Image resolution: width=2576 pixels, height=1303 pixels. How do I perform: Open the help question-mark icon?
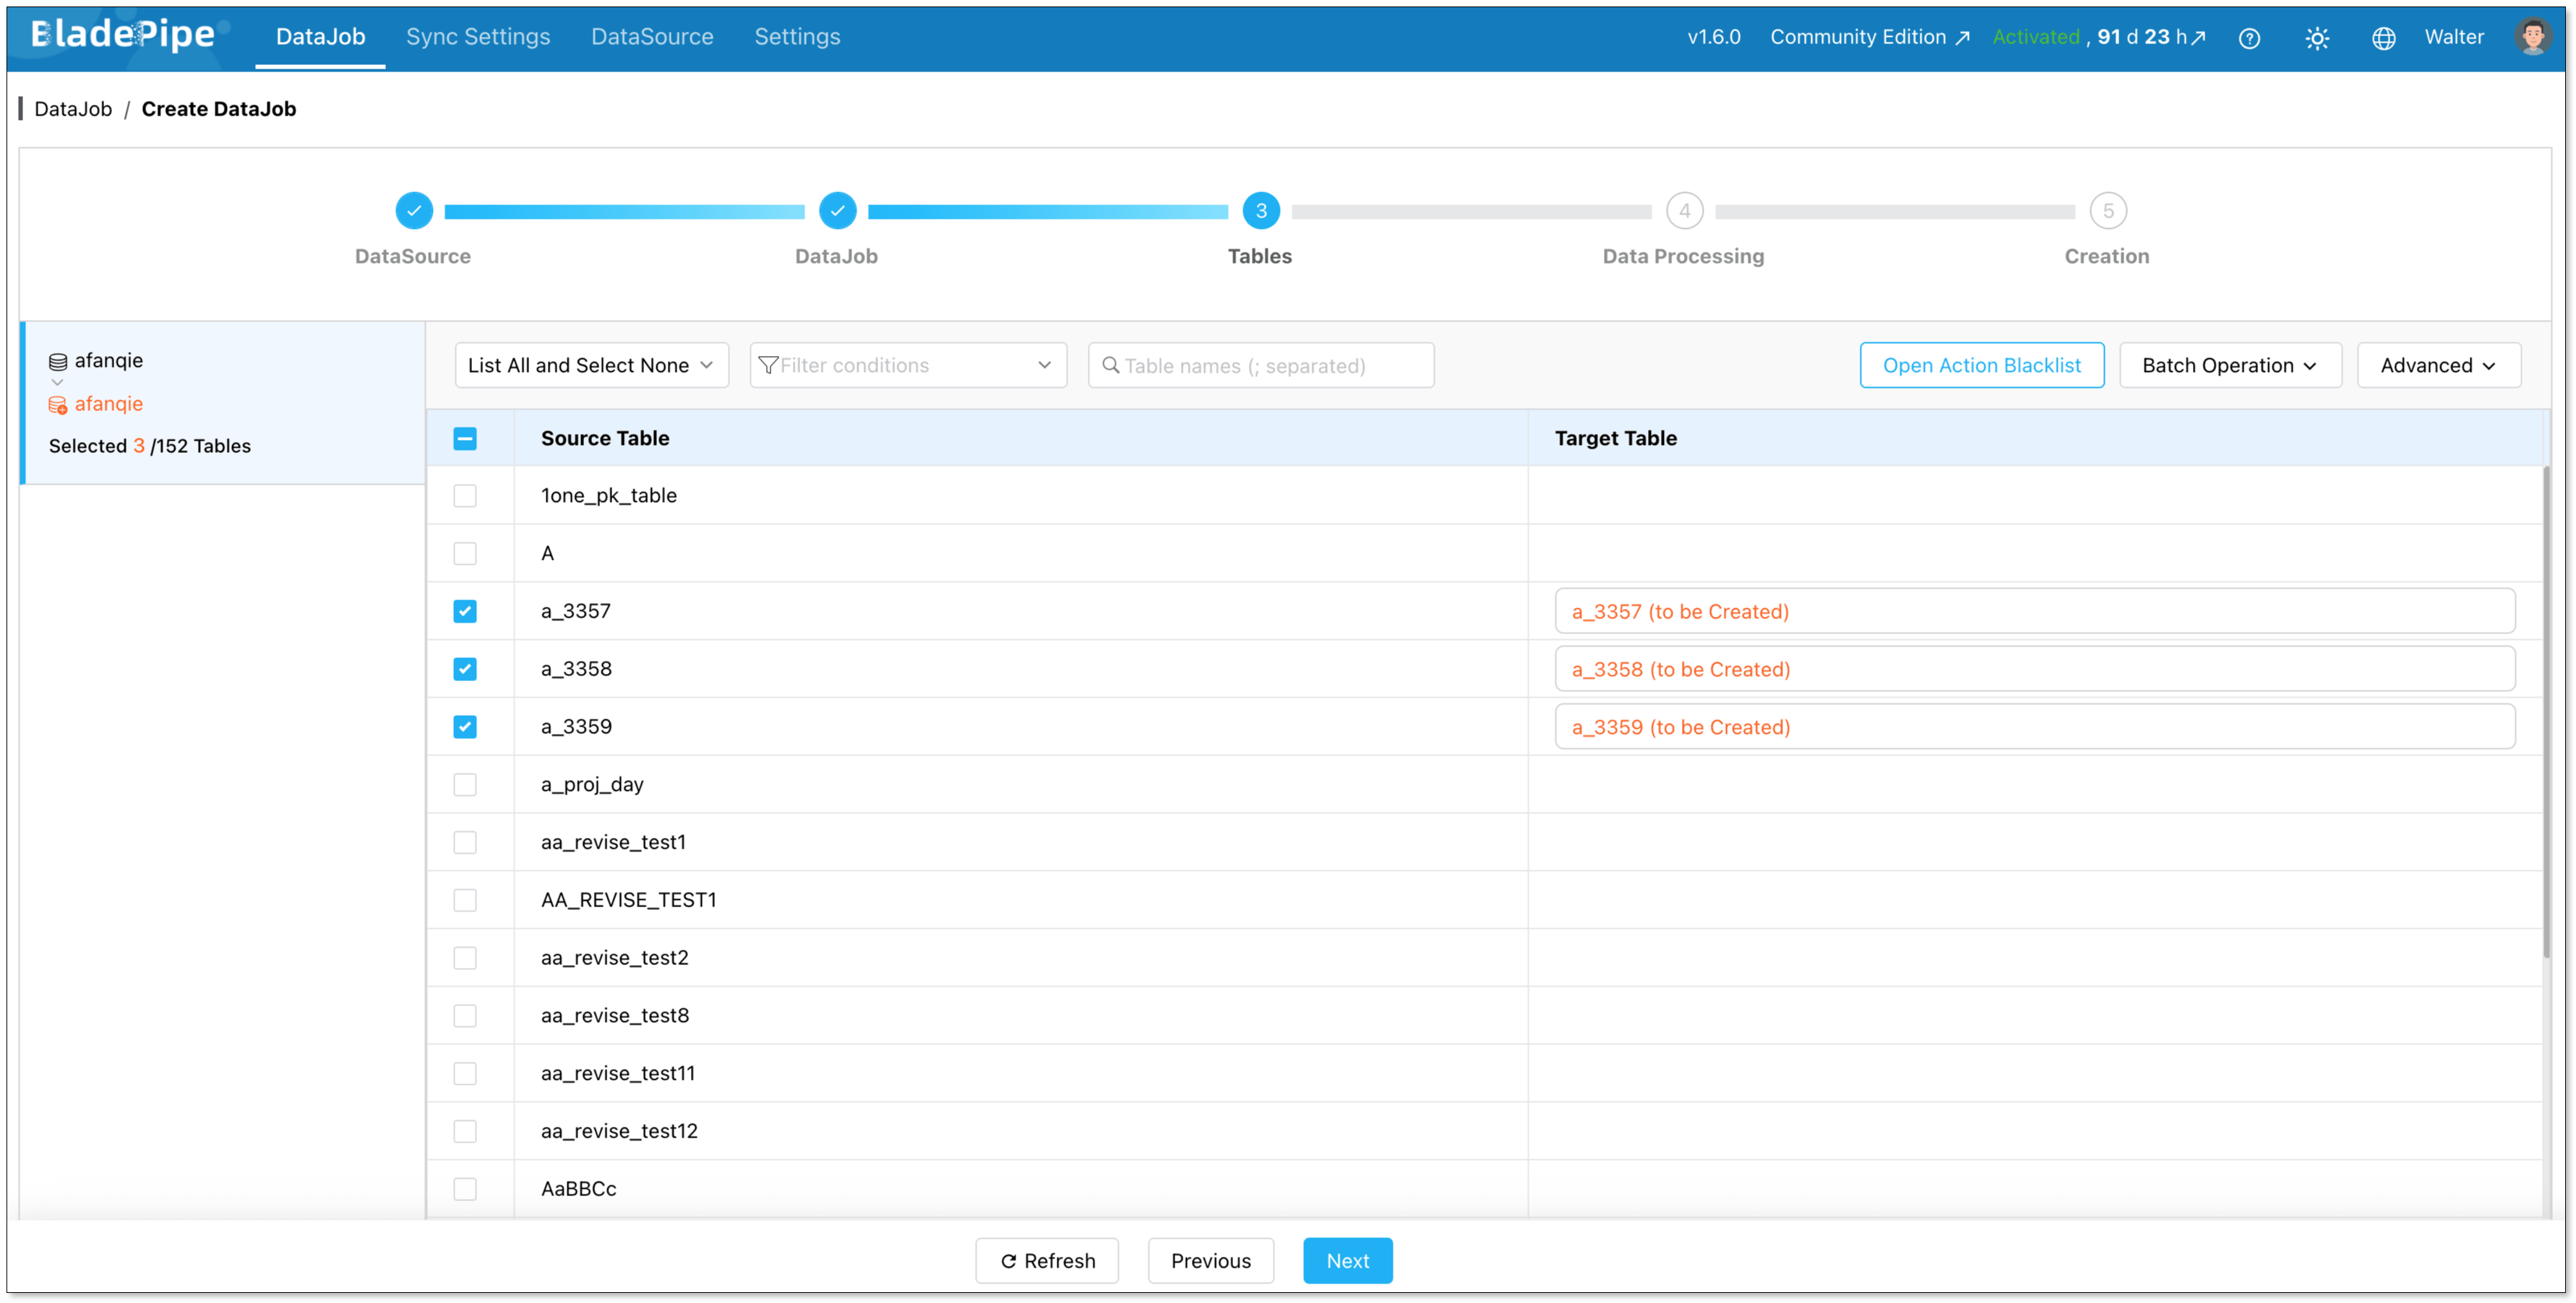(2249, 38)
